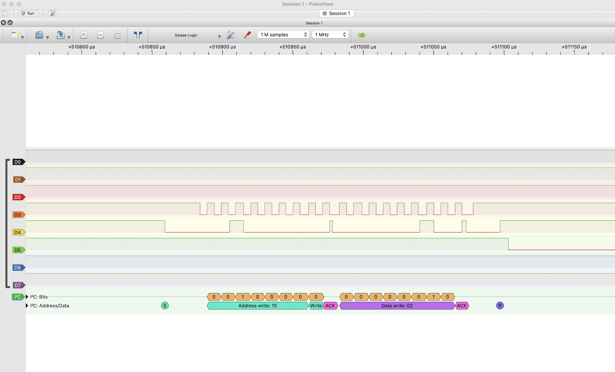Click the new session icon in top bar
The width and height of the screenshot is (615, 372).
(x=5, y=13)
